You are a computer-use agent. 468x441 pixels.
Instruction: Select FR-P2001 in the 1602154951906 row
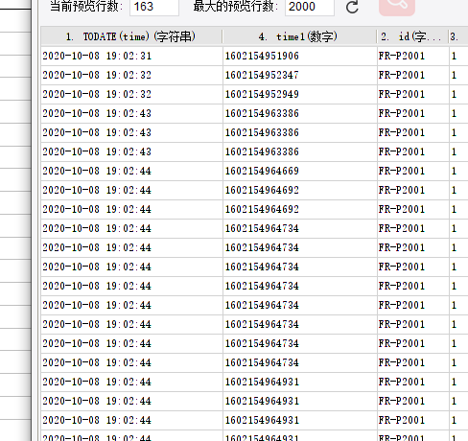pos(413,57)
